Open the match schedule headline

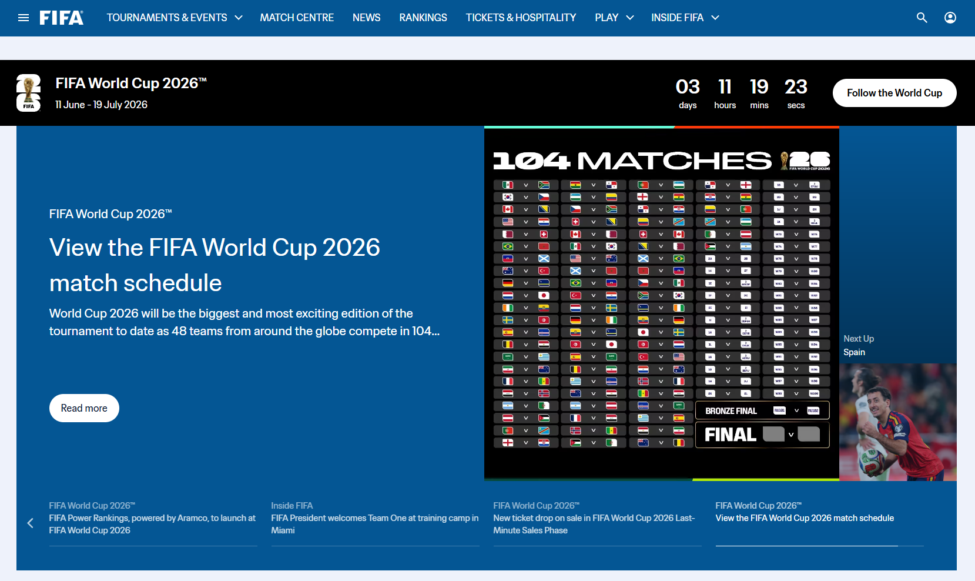coord(215,265)
